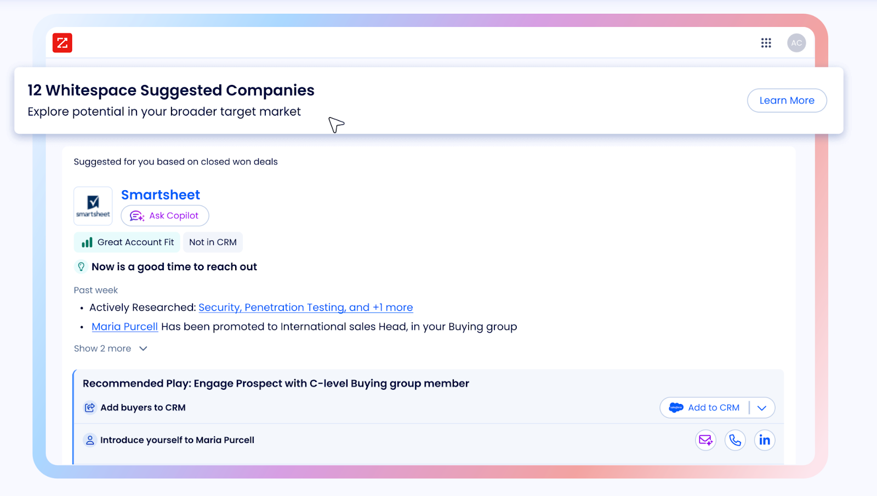Open the Smartsheet company name link

click(161, 195)
